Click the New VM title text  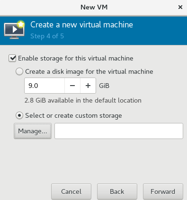(x=94, y=7)
